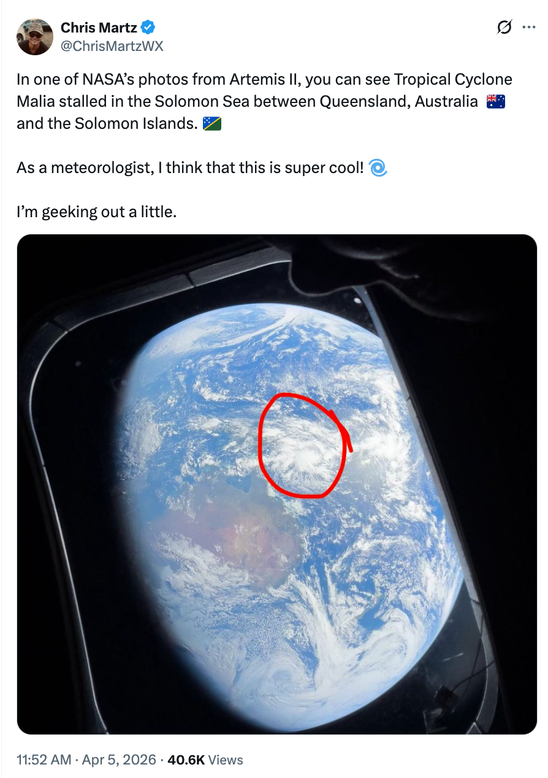Click the Solomon Islands flag emoji
548x778 pixels.
211,123
